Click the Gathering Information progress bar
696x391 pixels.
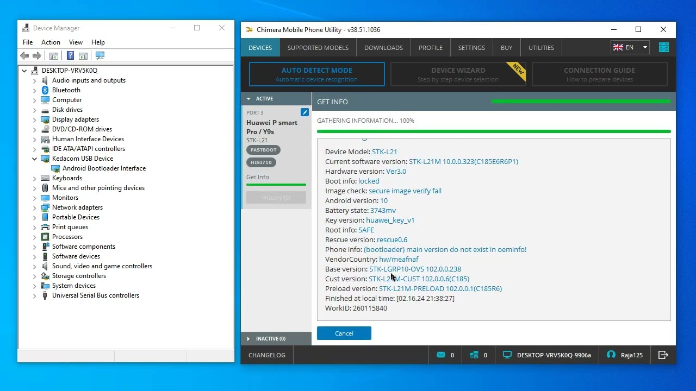coord(493,131)
